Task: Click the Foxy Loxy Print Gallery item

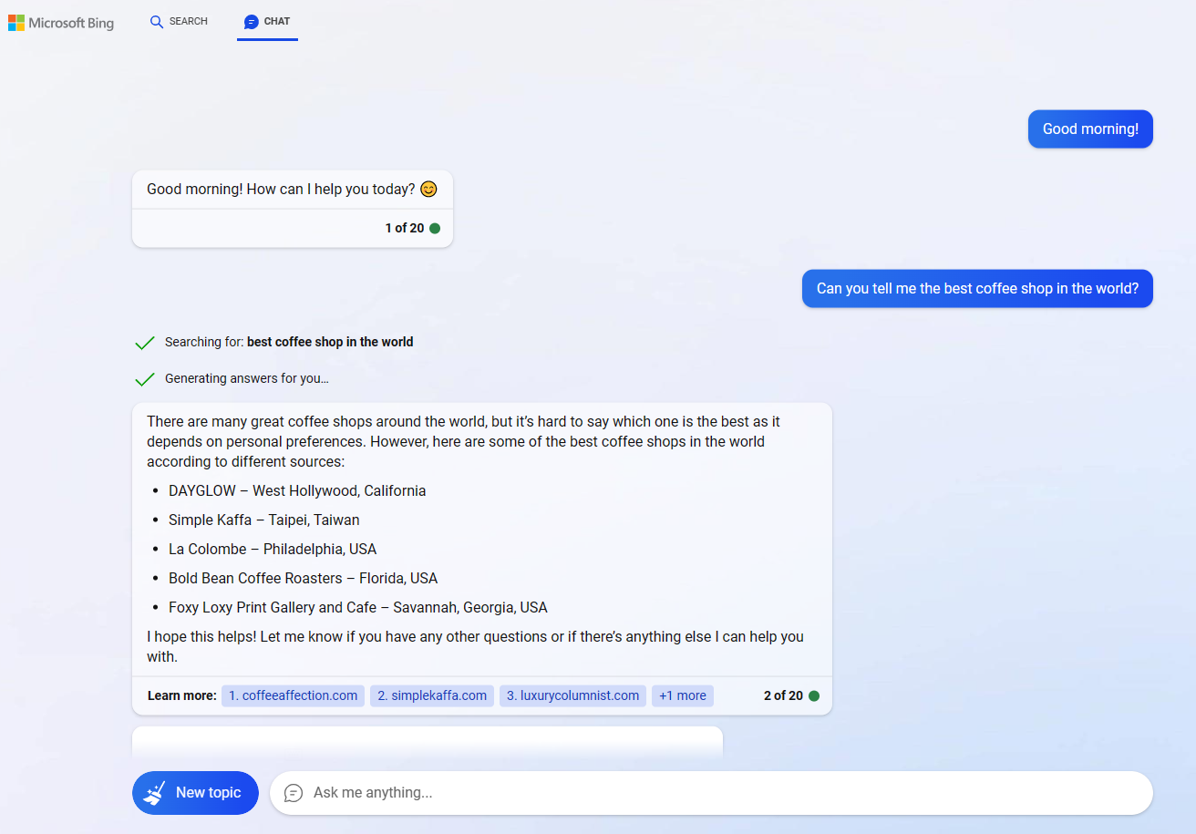Action: 358,607
